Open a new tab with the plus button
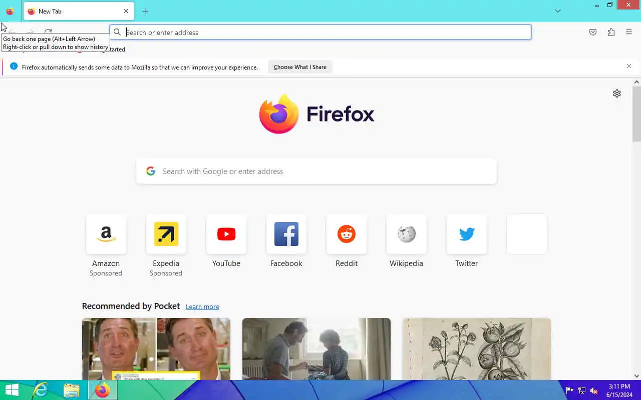The width and height of the screenshot is (641, 400). tap(145, 11)
